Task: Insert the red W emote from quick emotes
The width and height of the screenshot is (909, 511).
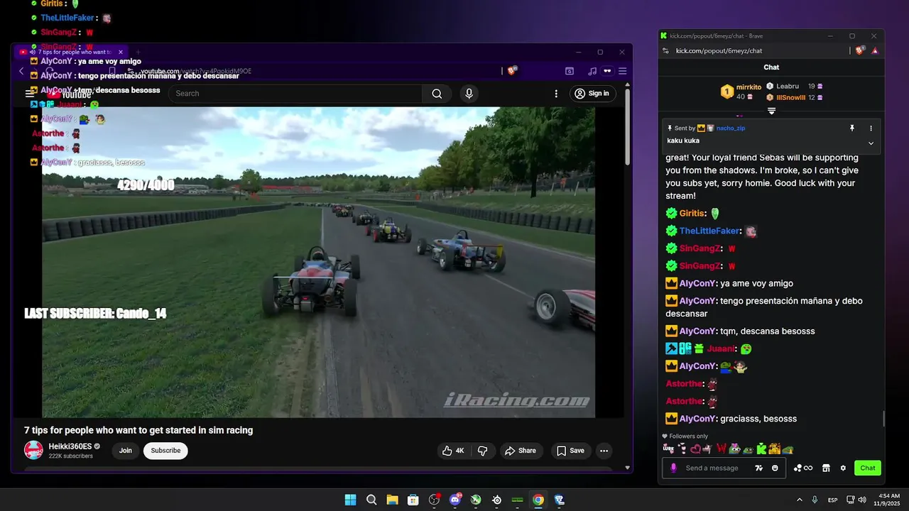Action: pyautogui.click(x=721, y=449)
